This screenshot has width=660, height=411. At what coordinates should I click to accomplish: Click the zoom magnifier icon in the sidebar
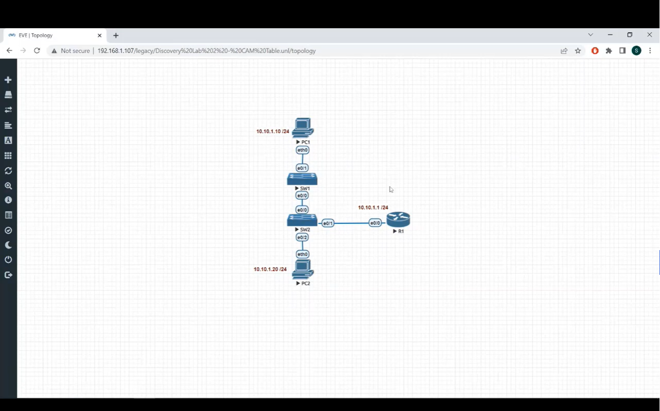[8, 186]
